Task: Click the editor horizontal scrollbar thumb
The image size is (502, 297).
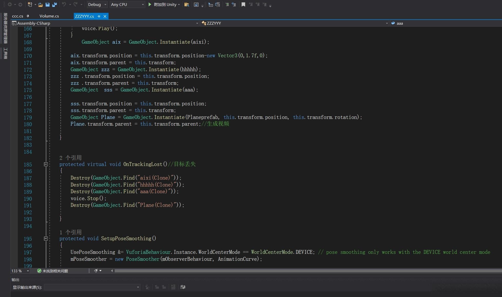Action: pyautogui.click(x=308, y=271)
